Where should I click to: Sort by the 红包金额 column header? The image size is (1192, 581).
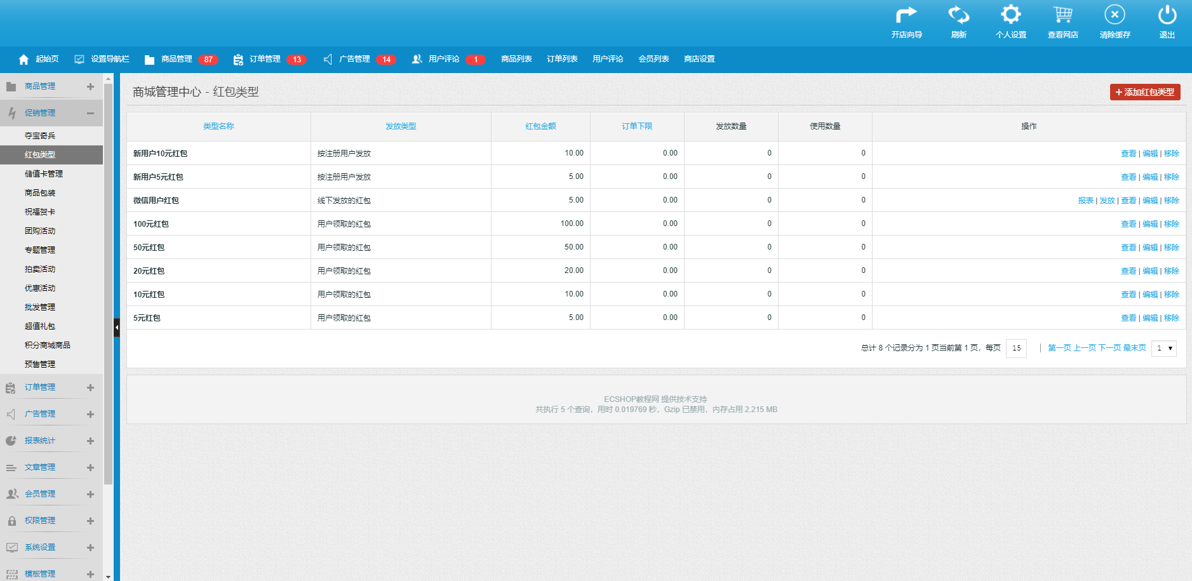coord(540,126)
